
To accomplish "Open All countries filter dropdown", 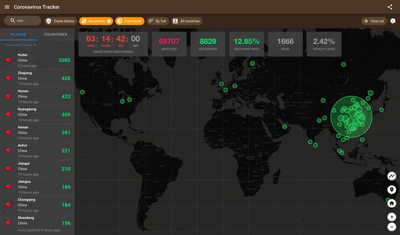I will [187, 21].
